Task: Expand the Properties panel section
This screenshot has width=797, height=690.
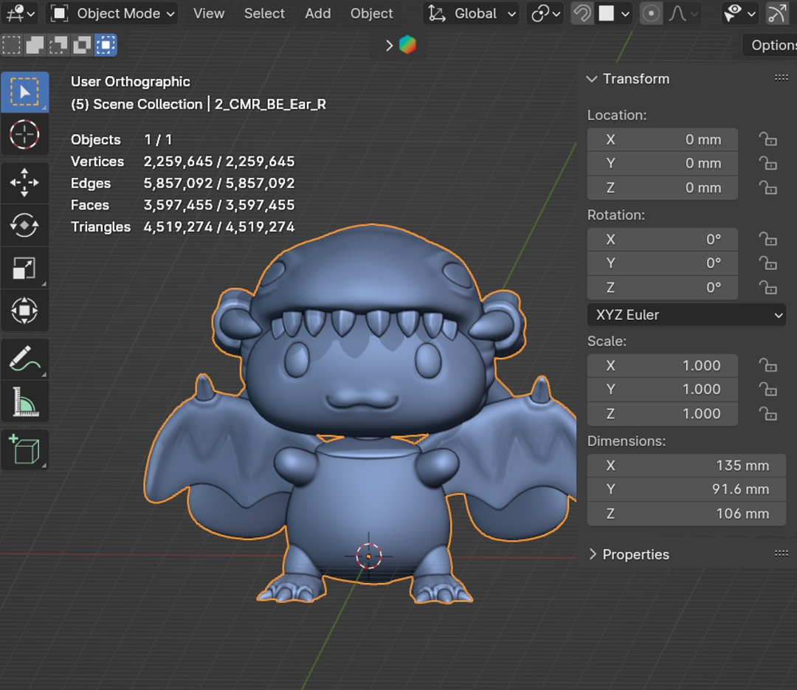Action: (x=635, y=554)
